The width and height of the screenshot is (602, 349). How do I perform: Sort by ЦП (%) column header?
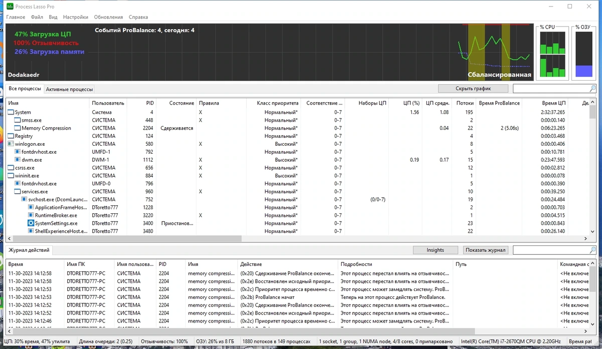(406, 103)
